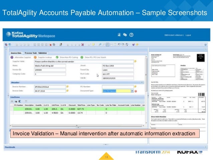Click unit price cell 4.5820
The width and height of the screenshot is (213, 160).
pyautogui.click(x=55, y=113)
